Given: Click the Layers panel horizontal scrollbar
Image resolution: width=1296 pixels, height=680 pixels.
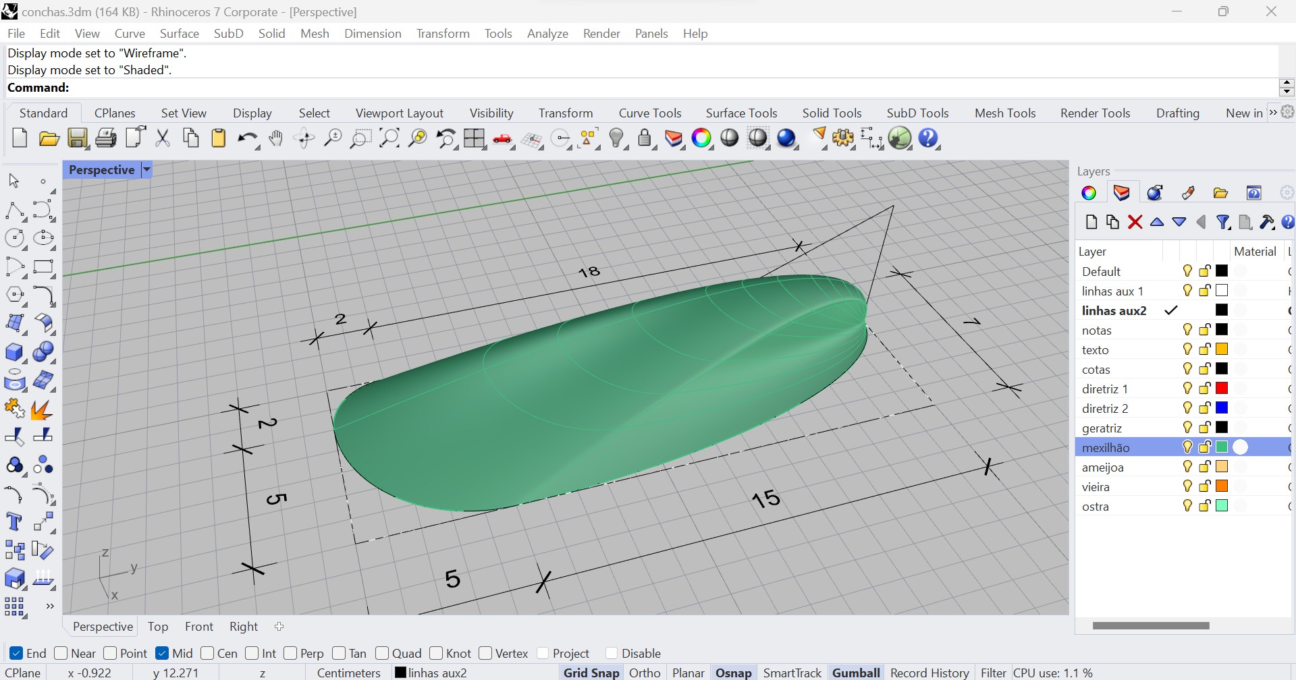Looking at the screenshot, I should click(x=1151, y=625).
